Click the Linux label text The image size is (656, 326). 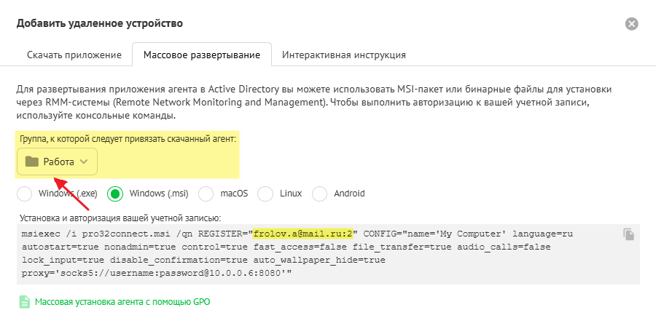coord(290,194)
